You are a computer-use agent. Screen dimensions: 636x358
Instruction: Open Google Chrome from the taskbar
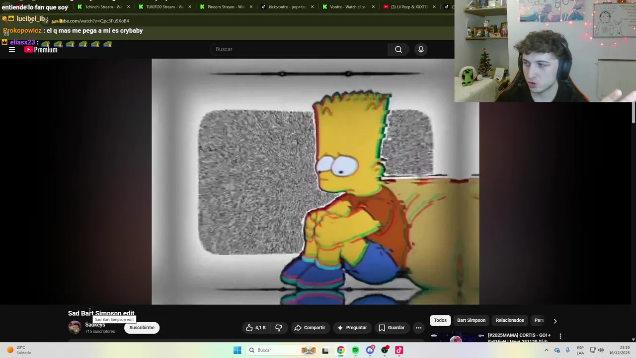340,350
